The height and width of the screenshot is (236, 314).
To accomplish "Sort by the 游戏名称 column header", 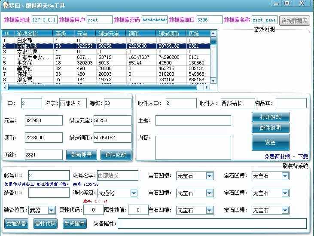I will click(34, 34).
